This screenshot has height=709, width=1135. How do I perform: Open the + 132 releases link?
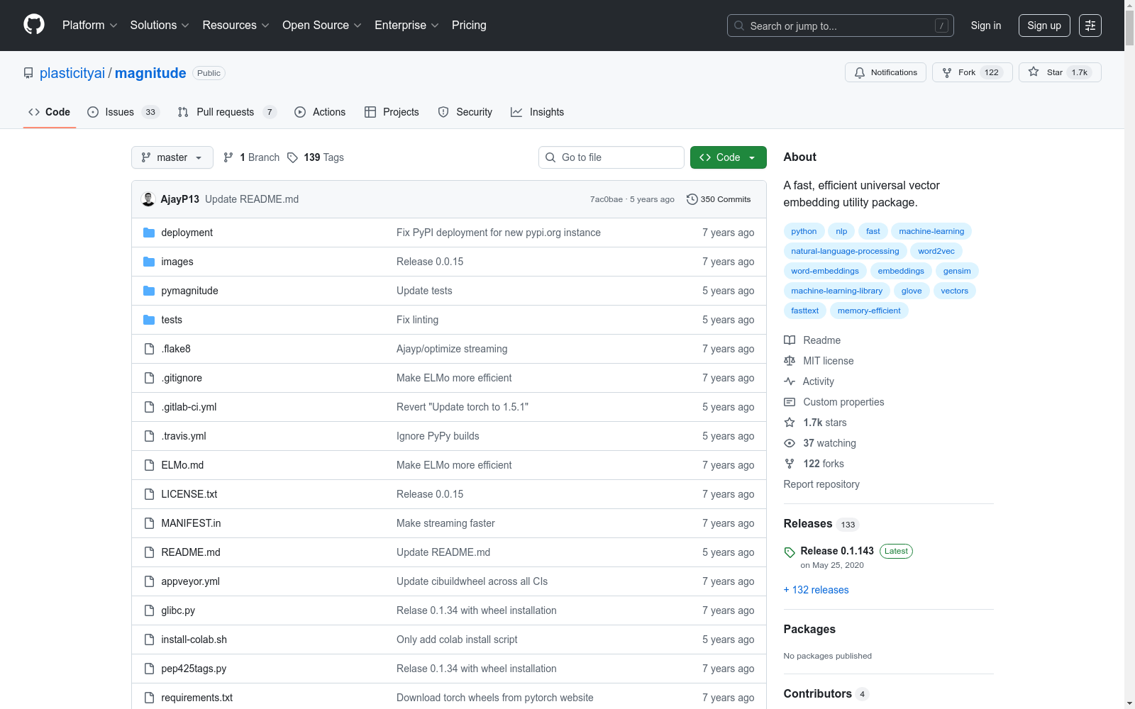(x=816, y=590)
